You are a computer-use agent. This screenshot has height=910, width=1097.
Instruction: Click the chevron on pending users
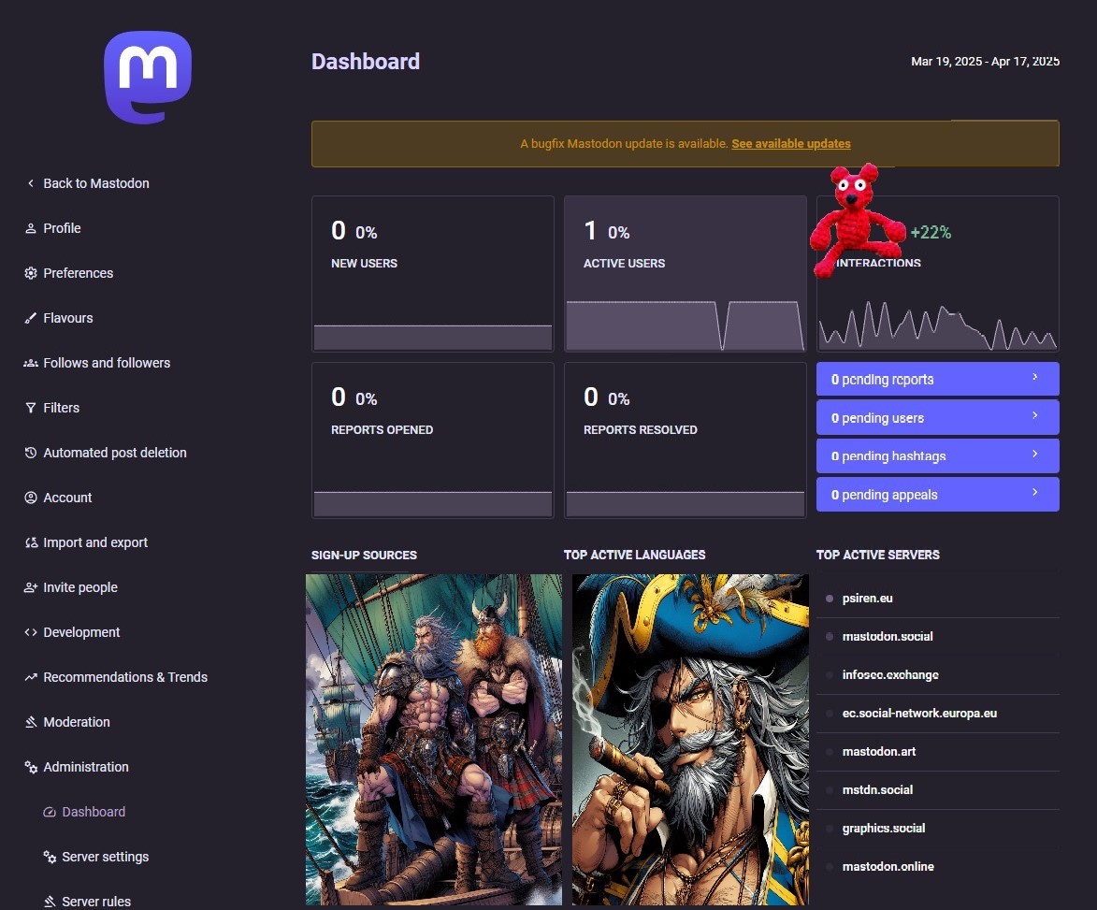[x=1035, y=415]
